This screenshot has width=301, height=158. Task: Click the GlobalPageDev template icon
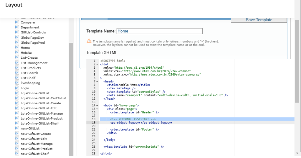(x=16, y=37)
